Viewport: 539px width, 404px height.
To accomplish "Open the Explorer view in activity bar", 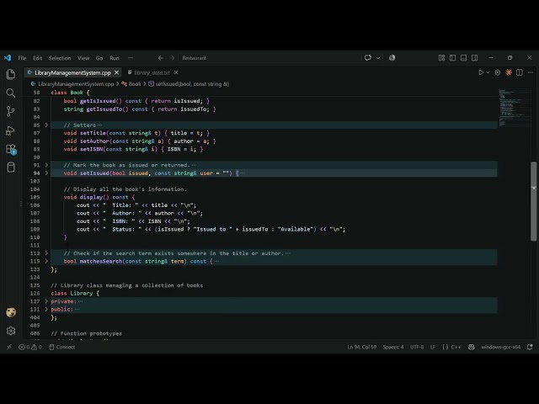I will click(11, 74).
